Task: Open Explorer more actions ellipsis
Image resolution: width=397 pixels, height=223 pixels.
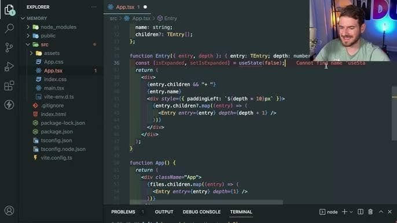Action: pyautogui.click(x=94, y=7)
